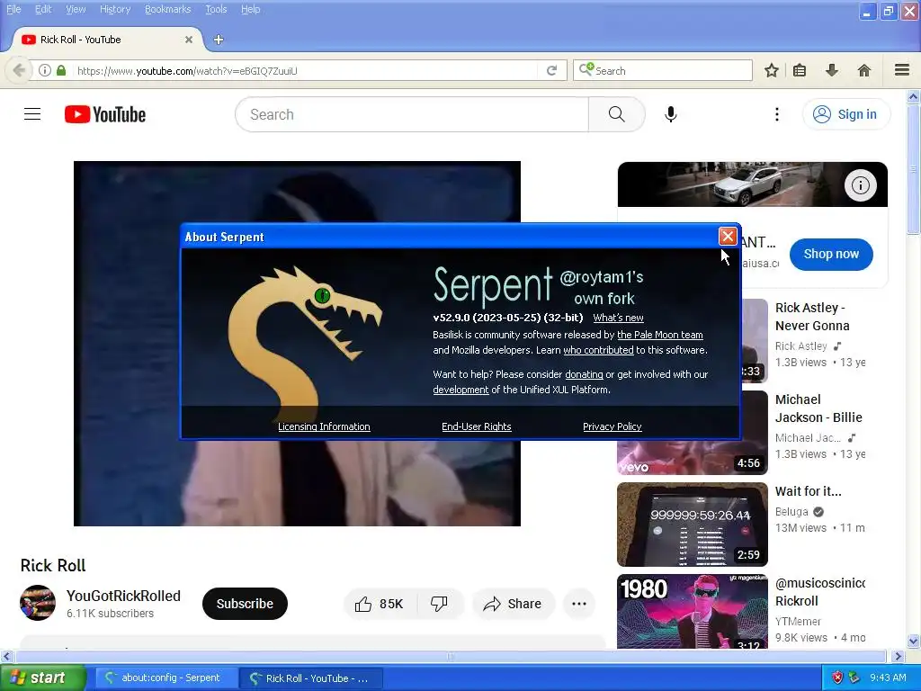Screen dimensions: 921x691
Task: Open 1980 Rickroll video thumbnail
Action: click(693, 611)
